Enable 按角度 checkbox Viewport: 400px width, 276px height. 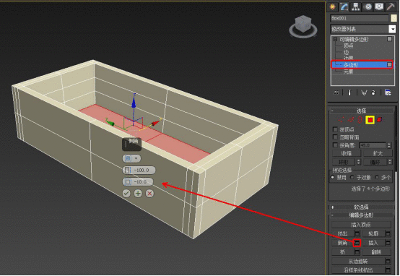[336, 145]
